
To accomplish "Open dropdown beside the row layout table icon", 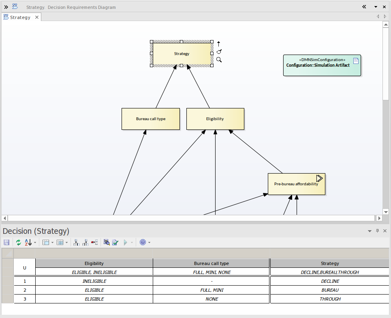I will pos(52,243).
